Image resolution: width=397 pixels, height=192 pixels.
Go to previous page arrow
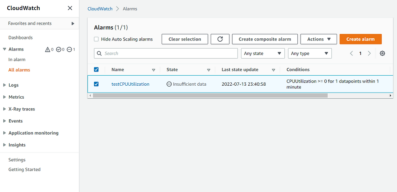[x=352, y=53]
